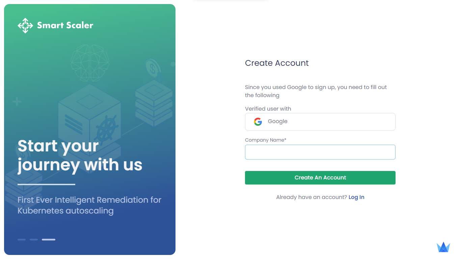The height and width of the screenshot is (259, 461).
Task: Click the Smart Scaler arrows logo icon
Action: [x=25, y=26]
